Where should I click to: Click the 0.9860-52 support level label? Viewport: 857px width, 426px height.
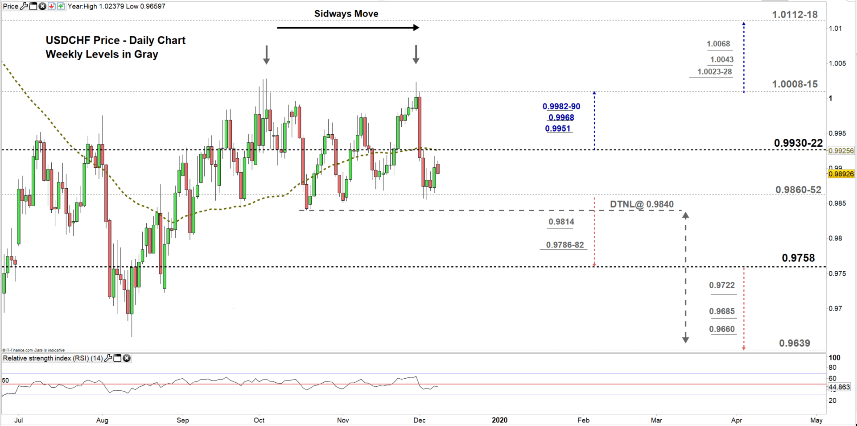798,190
